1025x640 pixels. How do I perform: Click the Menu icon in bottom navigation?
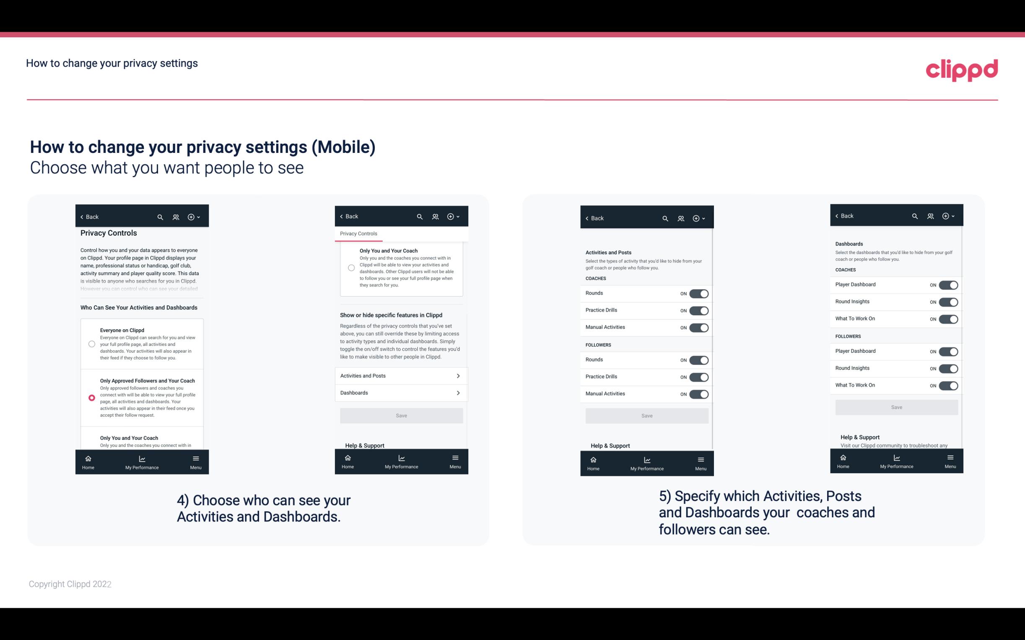point(195,458)
